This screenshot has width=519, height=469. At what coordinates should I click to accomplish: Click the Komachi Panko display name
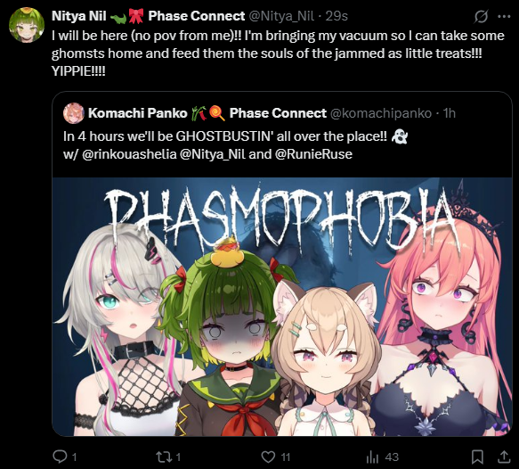tap(138, 113)
